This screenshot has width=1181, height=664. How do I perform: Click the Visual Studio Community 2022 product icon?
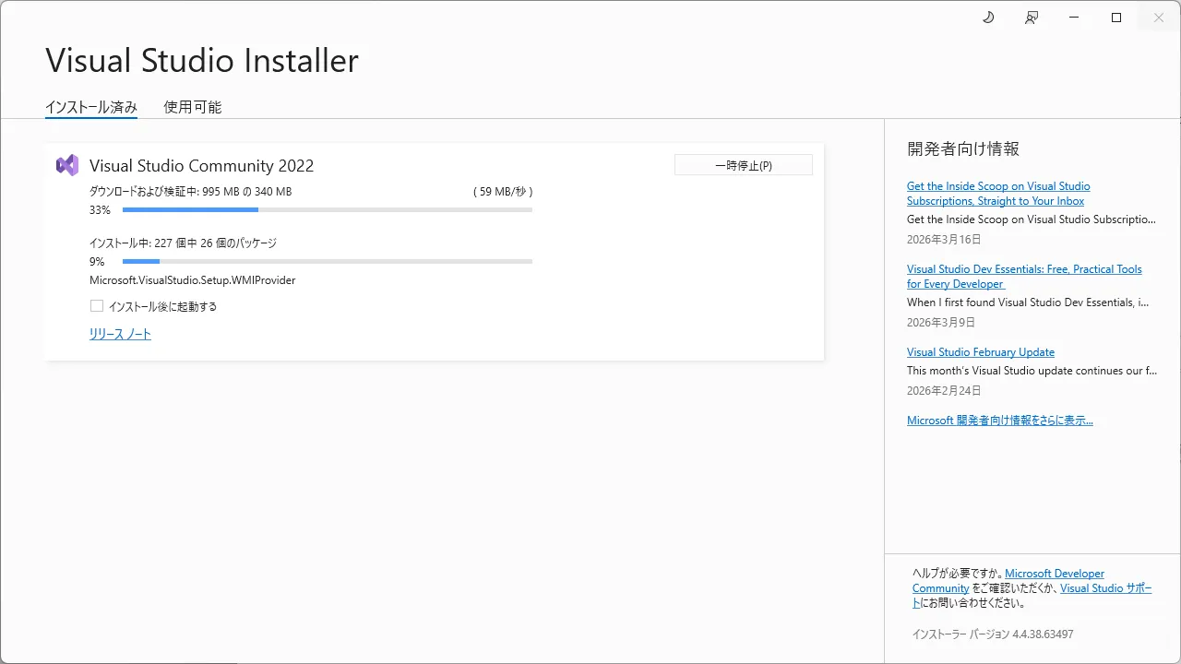click(x=66, y=164)
